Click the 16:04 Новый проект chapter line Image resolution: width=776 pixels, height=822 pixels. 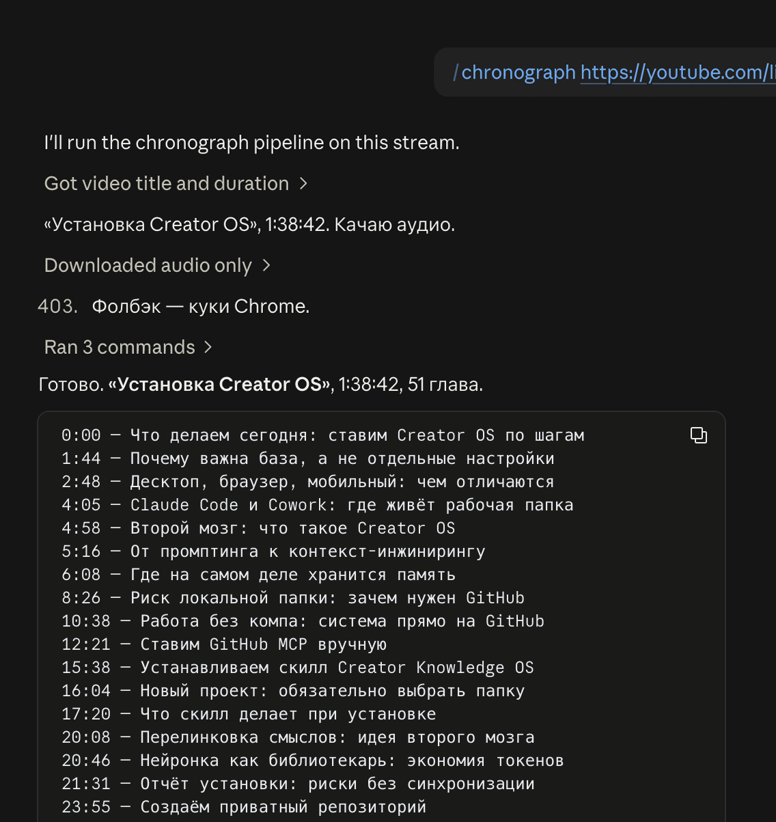click(x=293, y=691)
